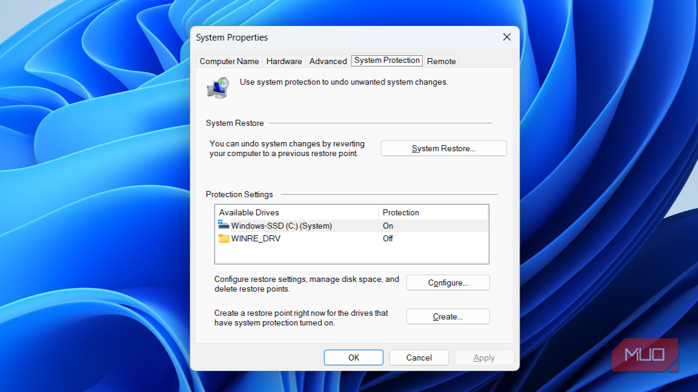Select the Windows-SSD (C:) (System) drive row
Image resolution: width=698 pixels, height=392 pixels.
pyautogui.click(x=351, y=226)
